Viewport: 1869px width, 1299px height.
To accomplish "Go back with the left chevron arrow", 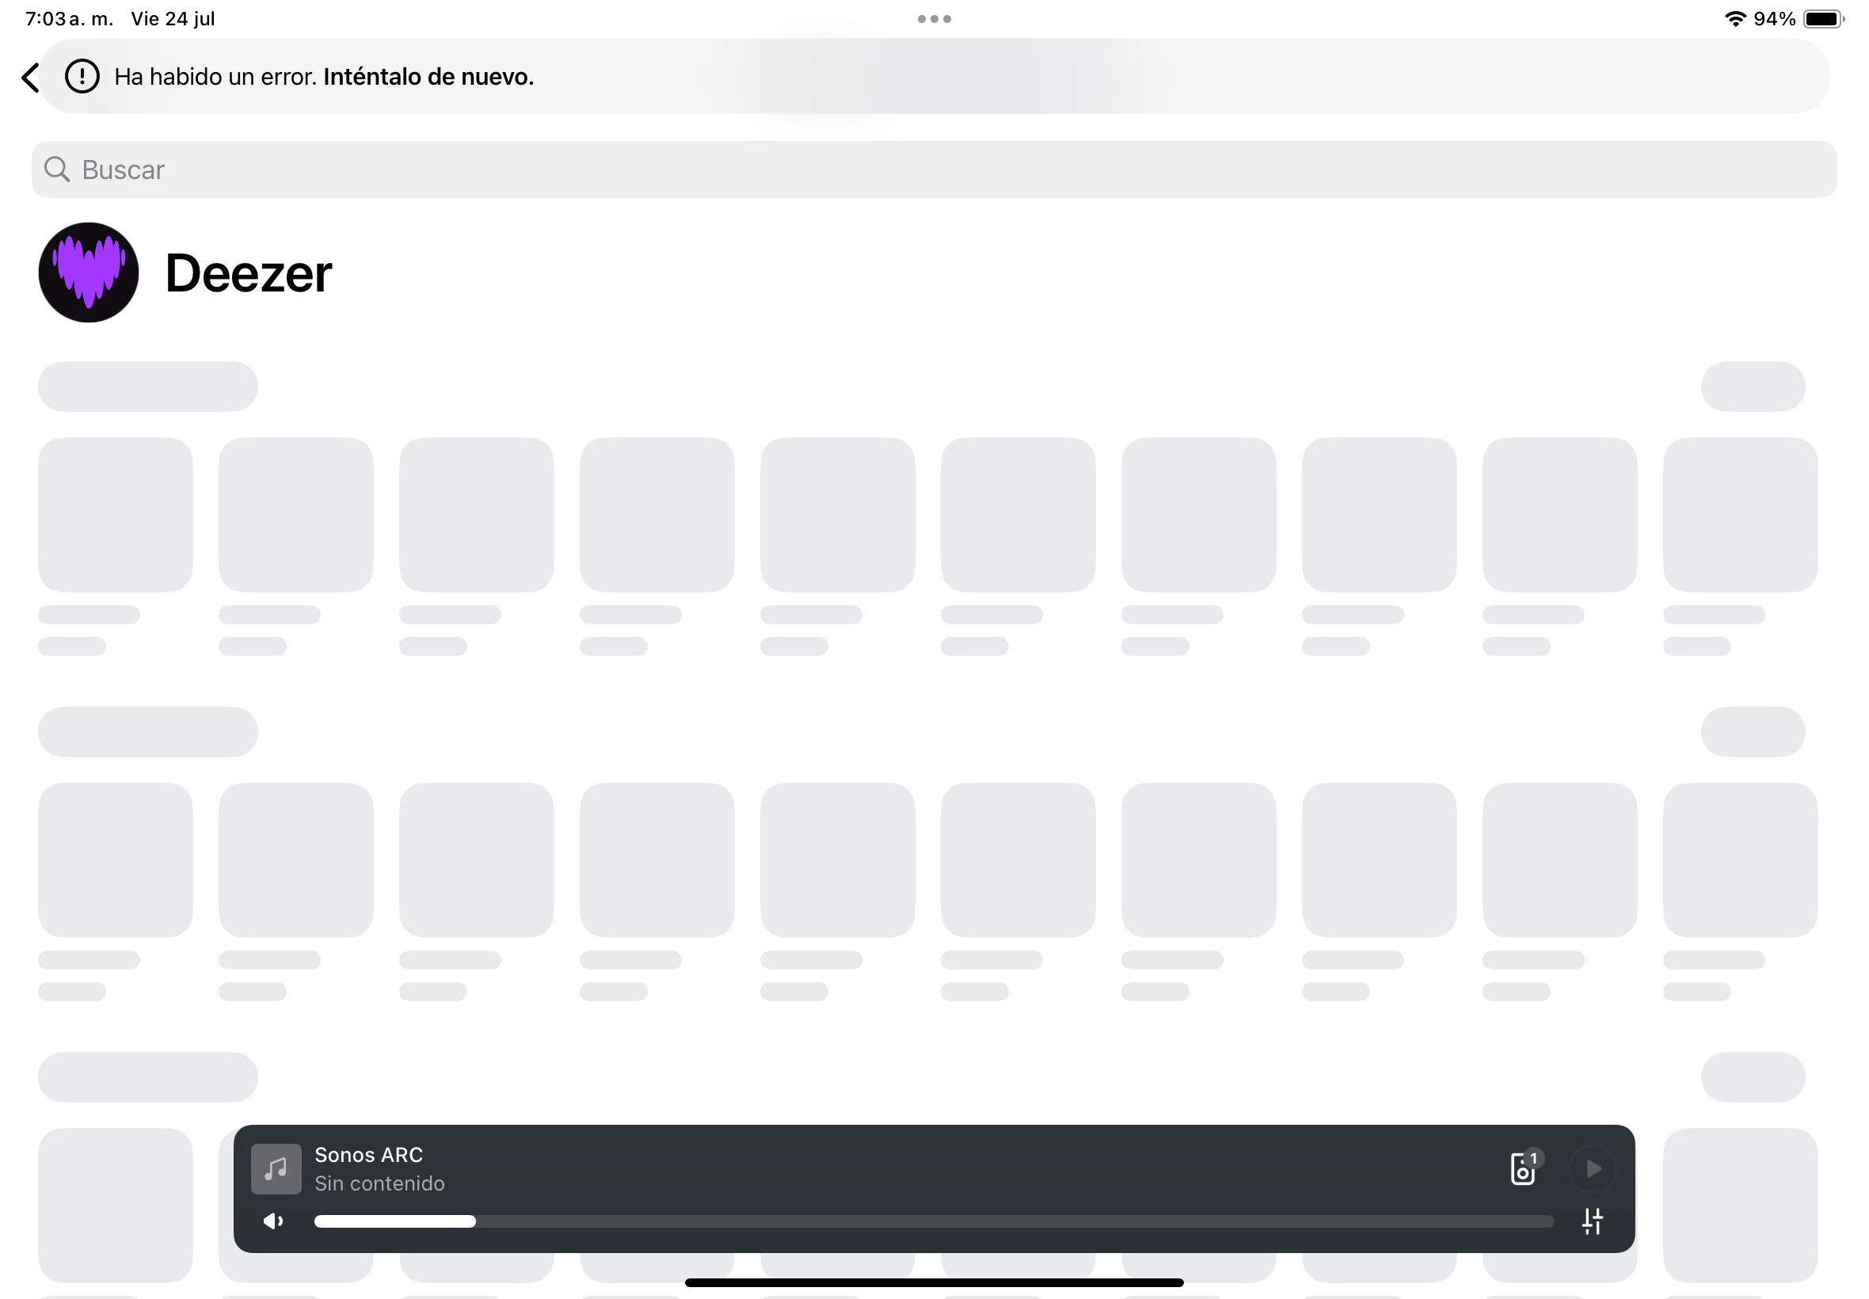I will [x=30, y=78].
